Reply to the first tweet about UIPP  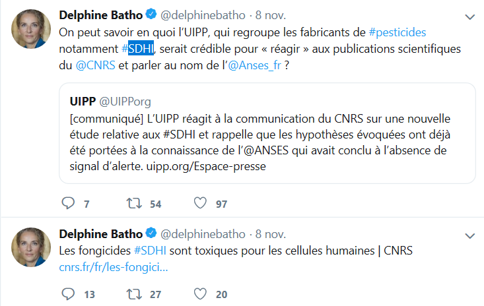tap(68, 203)
